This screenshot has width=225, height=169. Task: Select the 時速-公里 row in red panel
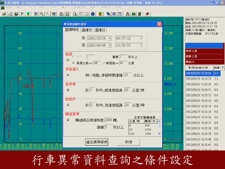click(204, 51)
